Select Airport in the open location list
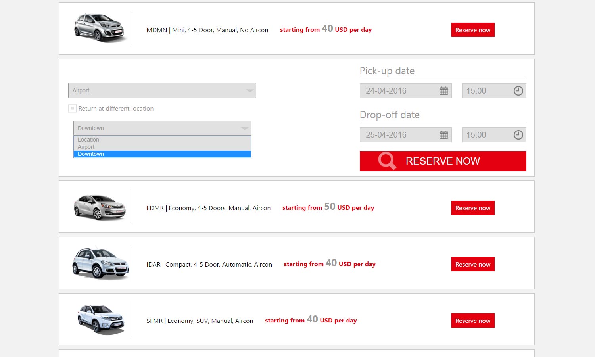The image size is (595, 357). tap(86, 147)
